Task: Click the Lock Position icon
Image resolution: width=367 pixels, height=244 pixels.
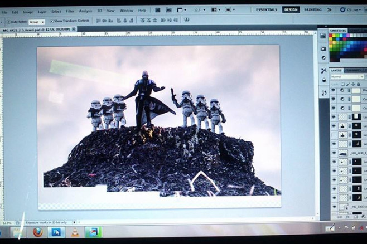Action: coord(353,84)
